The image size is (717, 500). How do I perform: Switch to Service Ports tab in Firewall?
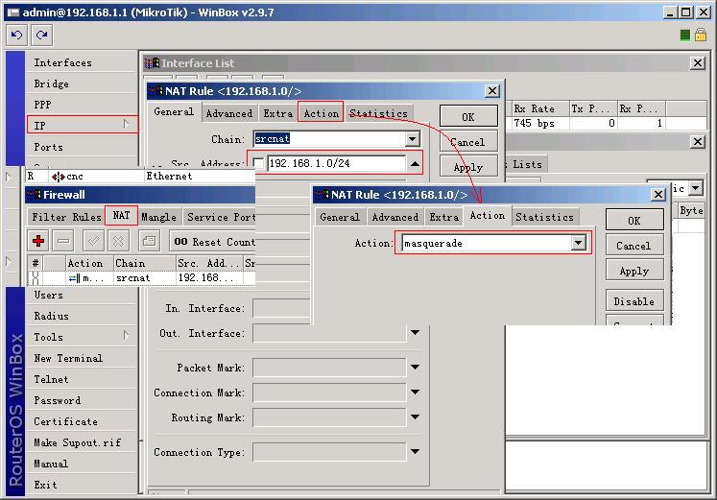(x=220, y=217)
